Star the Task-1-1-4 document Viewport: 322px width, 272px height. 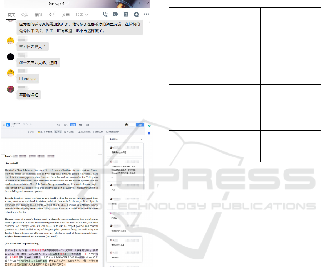24,123
